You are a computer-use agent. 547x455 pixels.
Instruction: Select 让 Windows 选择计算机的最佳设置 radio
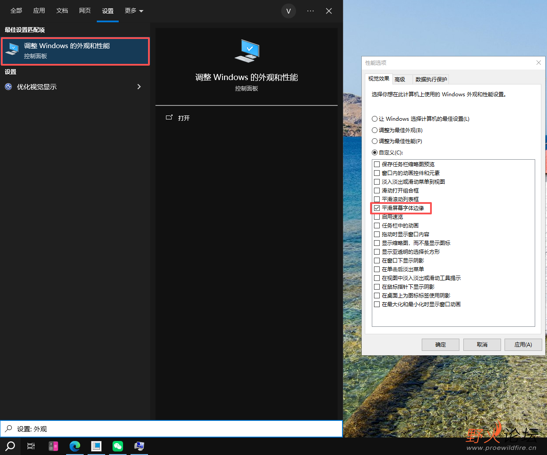point(374,119)
